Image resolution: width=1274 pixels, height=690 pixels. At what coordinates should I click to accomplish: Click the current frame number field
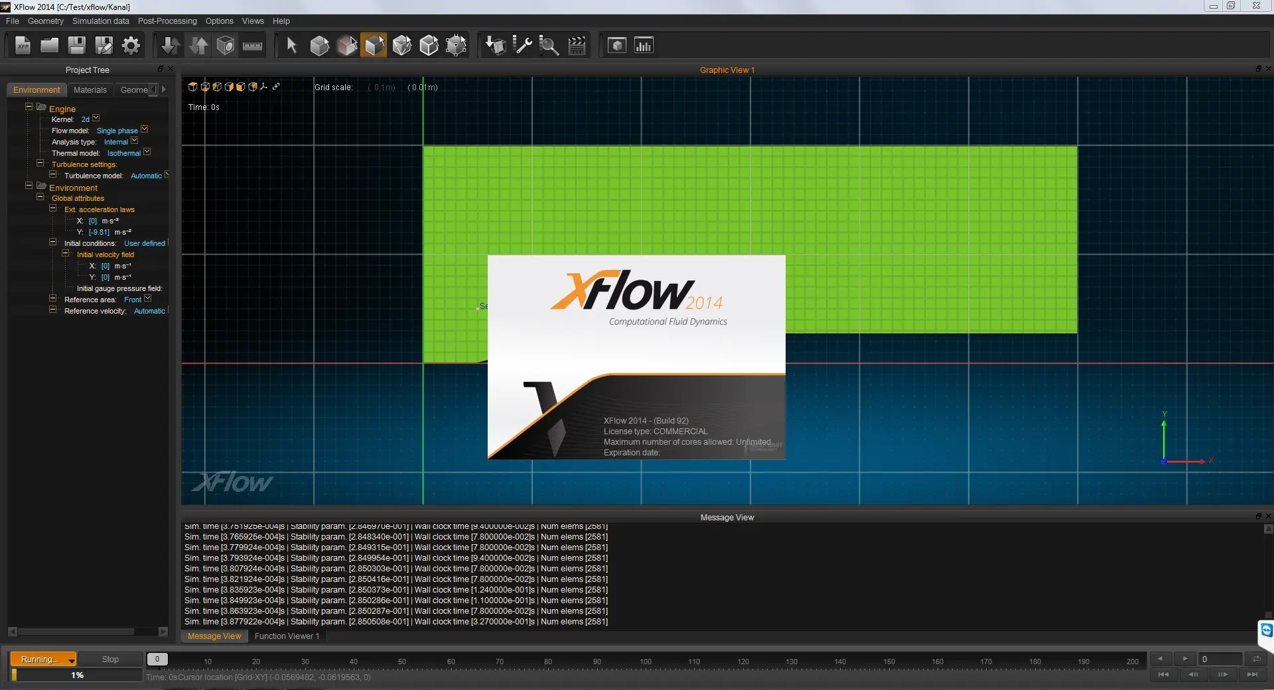coord(1221,660)
